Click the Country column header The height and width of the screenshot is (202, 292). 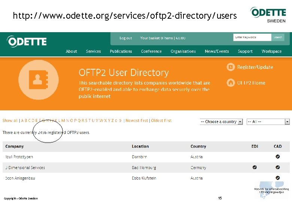pos(198,146)
